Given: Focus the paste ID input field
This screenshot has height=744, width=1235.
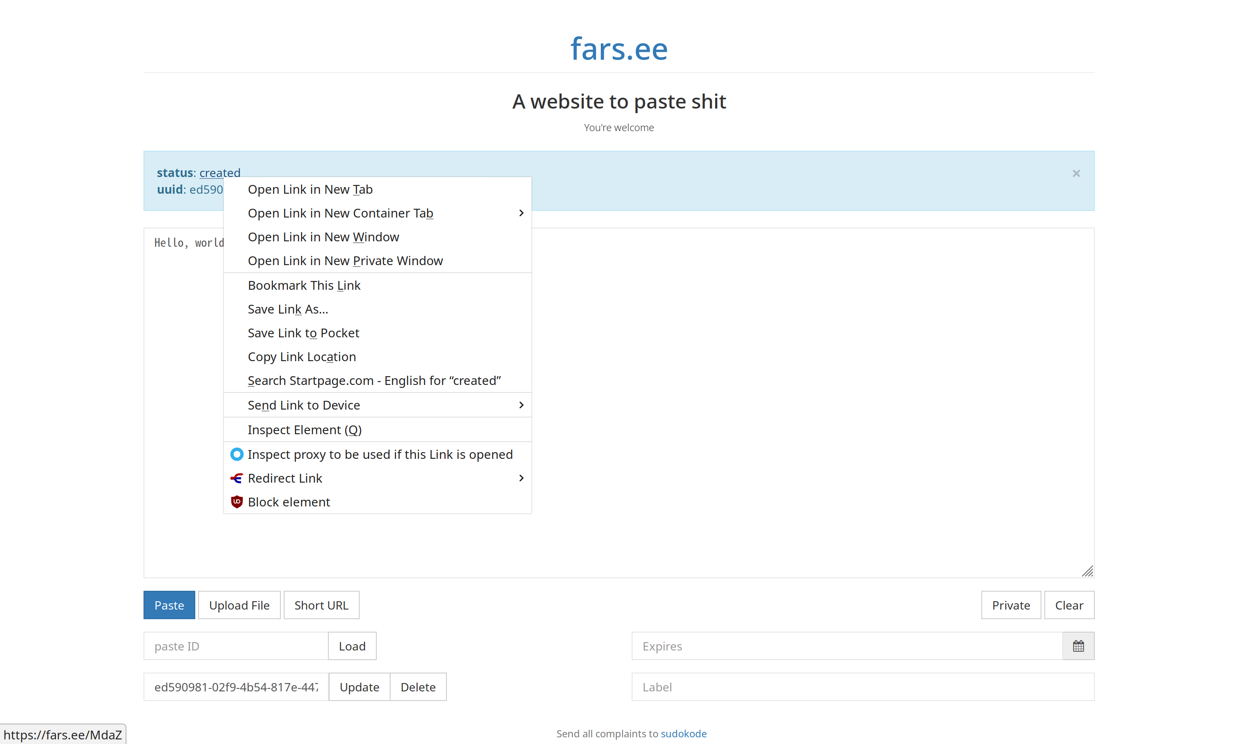Looking at the screenshot, I should click(235, 646).
